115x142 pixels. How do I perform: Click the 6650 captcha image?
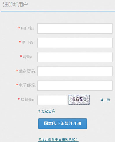79,100
